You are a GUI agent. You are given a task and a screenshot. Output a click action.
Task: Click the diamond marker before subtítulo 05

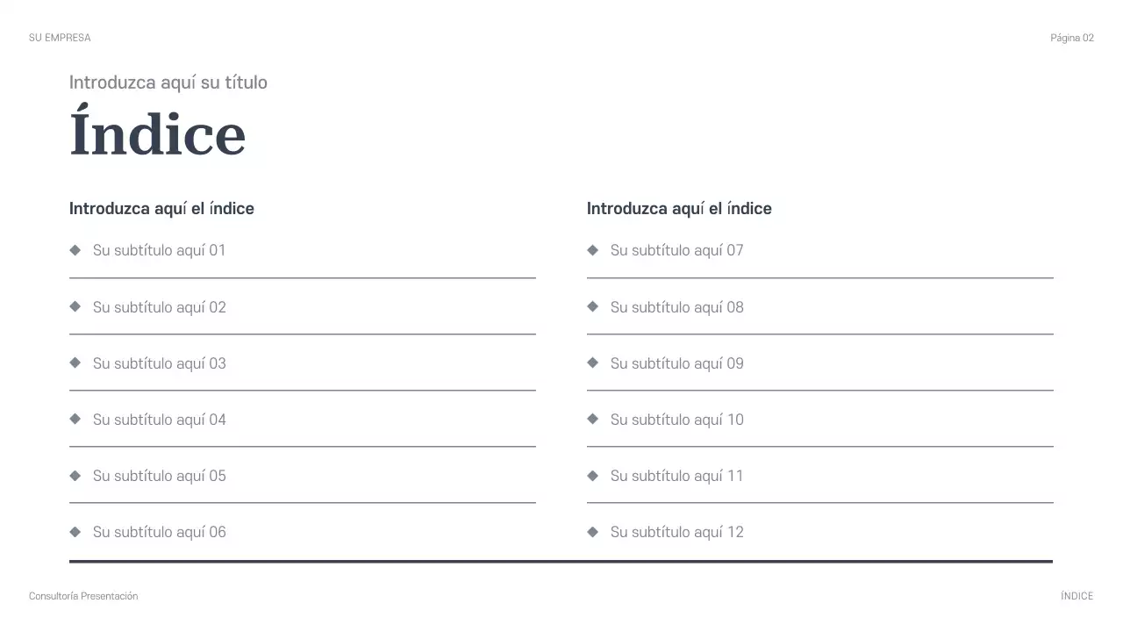75,475
